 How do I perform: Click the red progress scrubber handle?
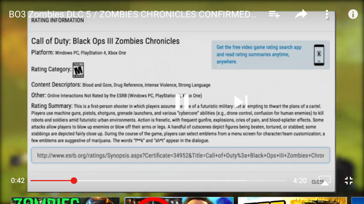click(x=74, y=180)
